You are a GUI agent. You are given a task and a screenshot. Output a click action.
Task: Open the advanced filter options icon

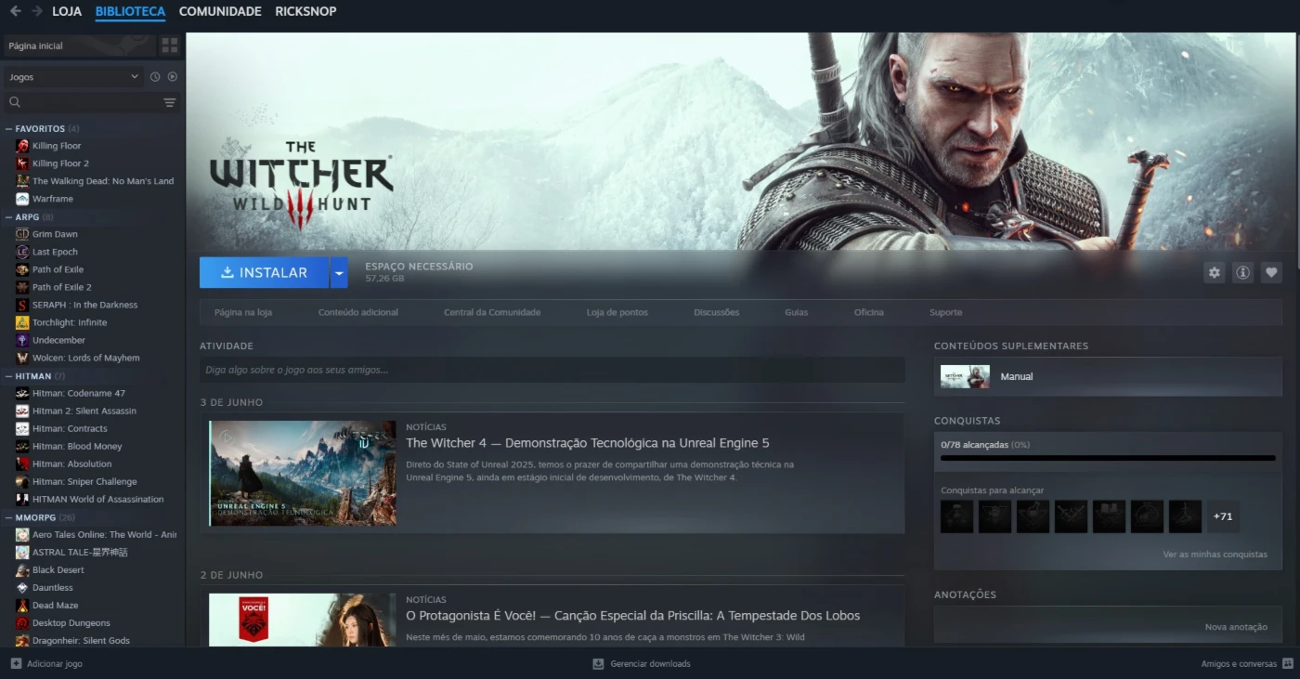pos(170,102)
